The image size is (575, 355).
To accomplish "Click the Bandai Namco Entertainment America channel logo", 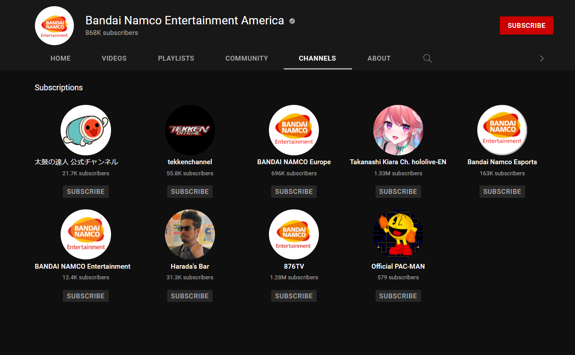I will click(x=54, y=26).
